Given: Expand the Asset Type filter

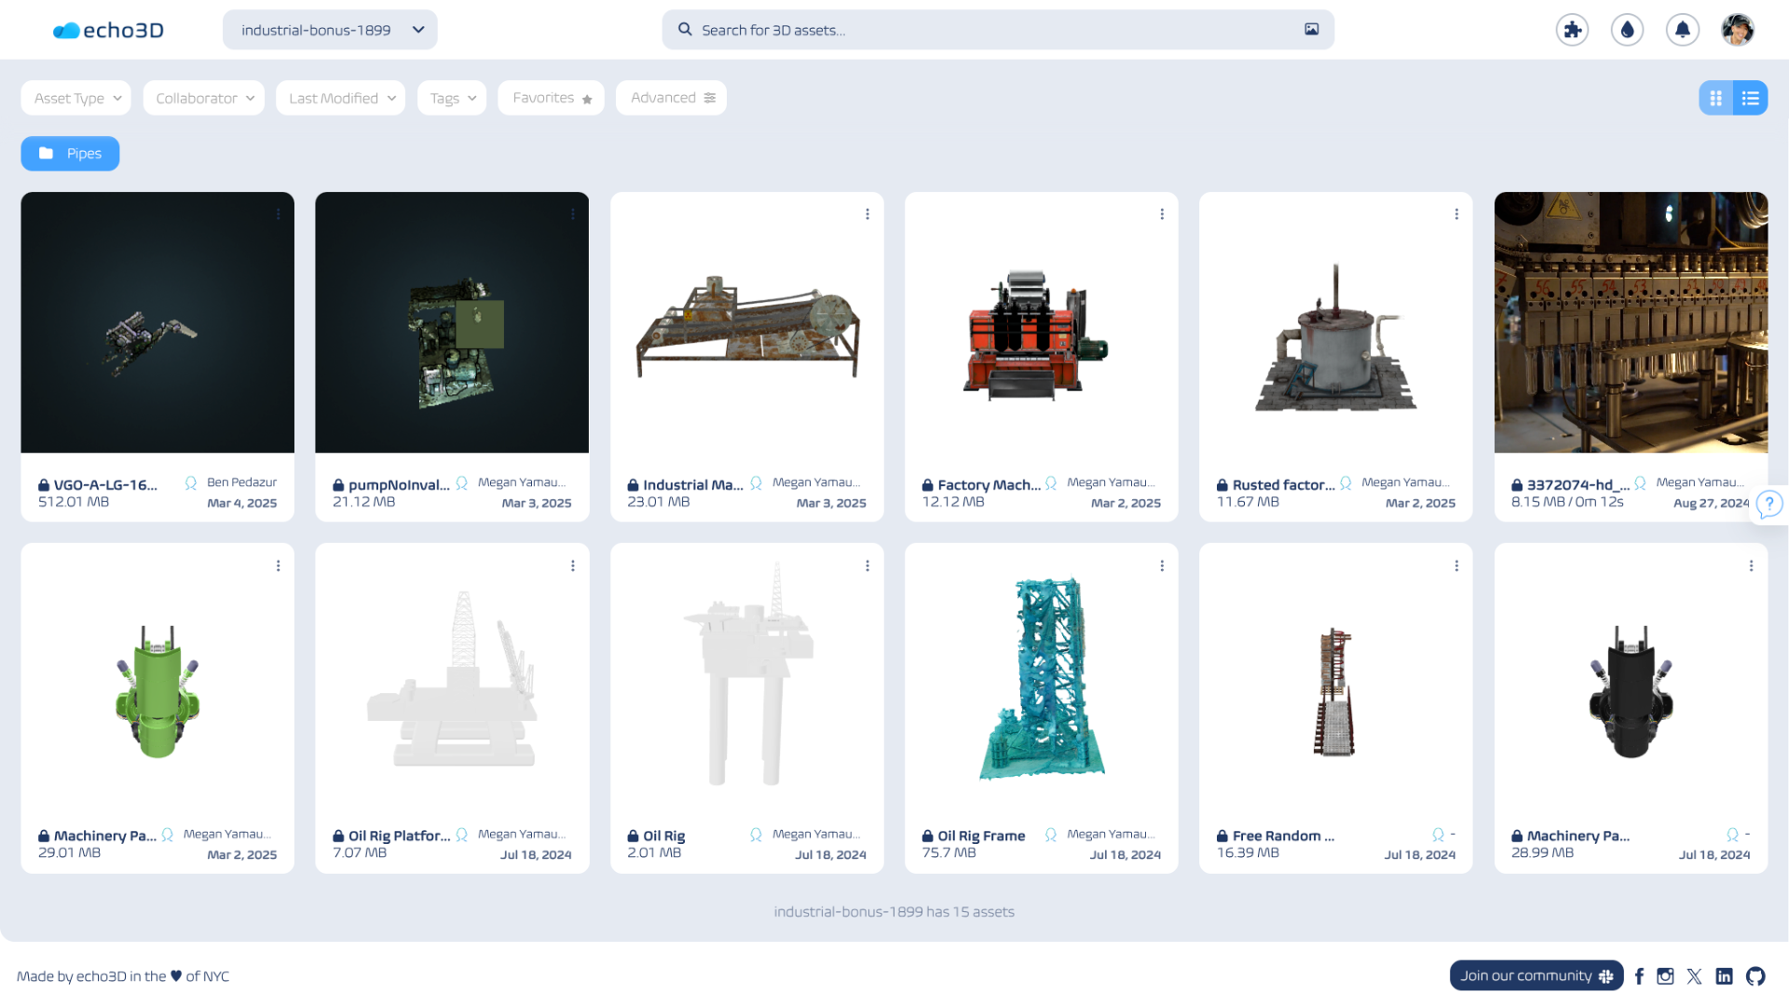Looking at the screenshot, I should (75, 97).
